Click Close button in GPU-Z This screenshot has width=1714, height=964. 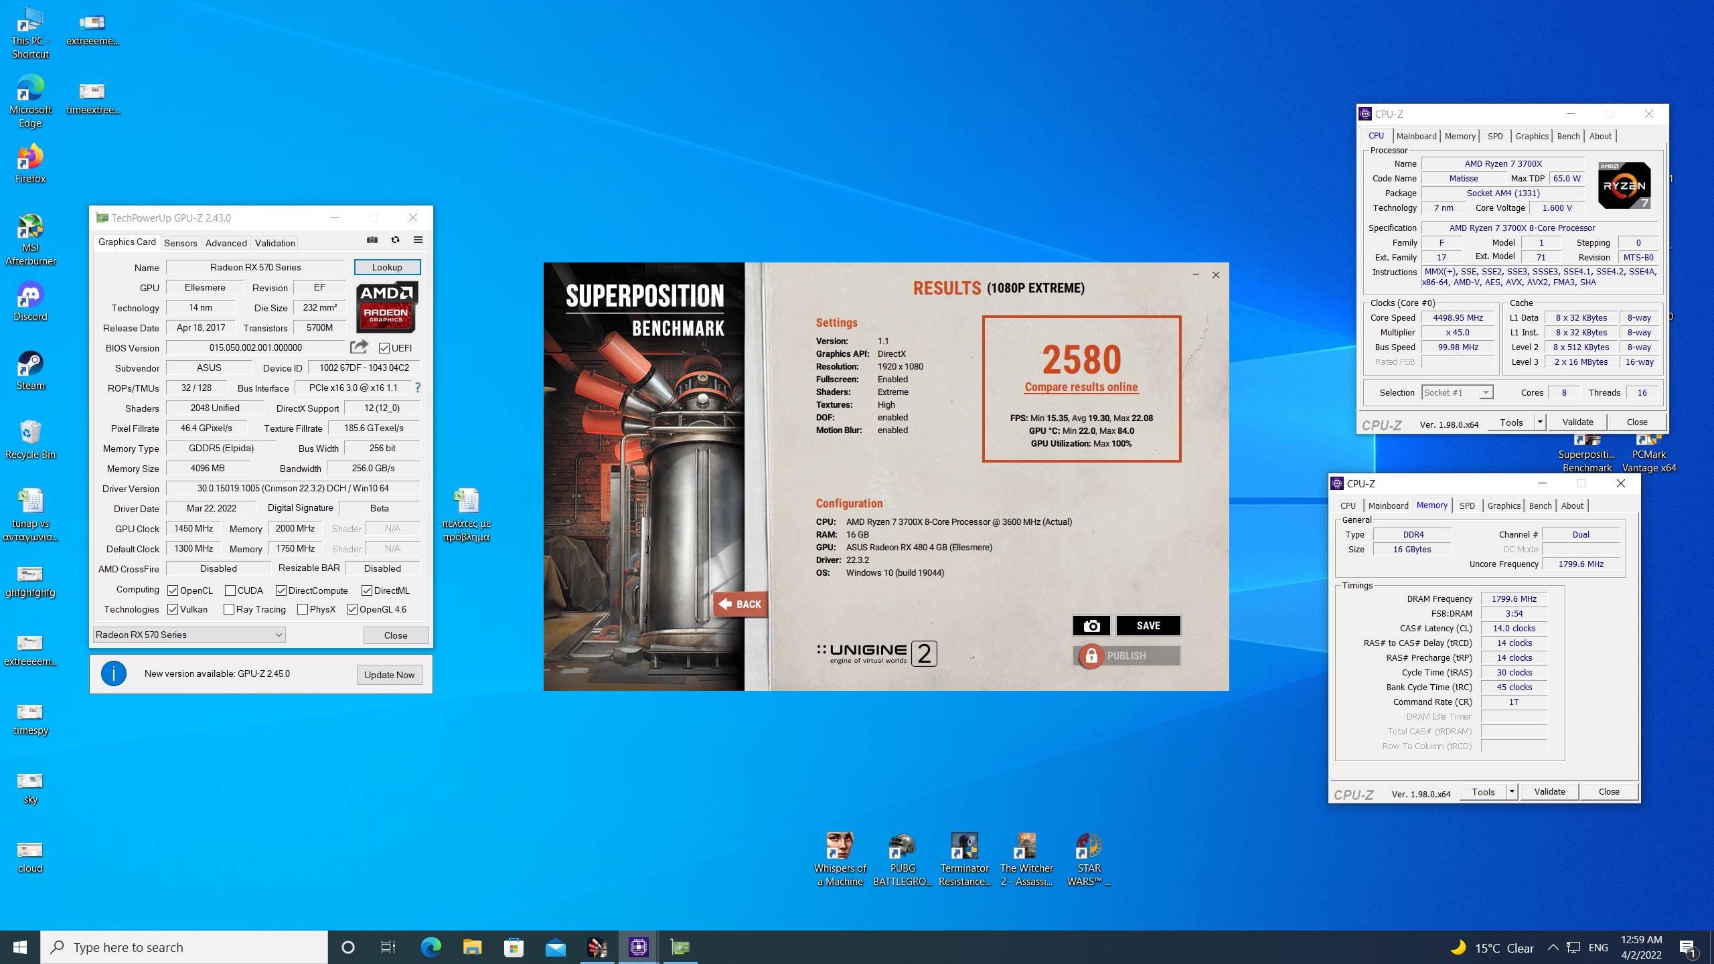(396, 635)
